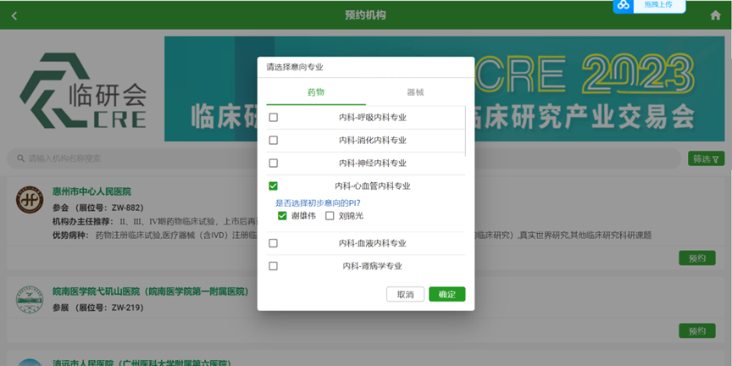
Task: Check PI 刘锦光 checkbox
Action: click(330, 216)
